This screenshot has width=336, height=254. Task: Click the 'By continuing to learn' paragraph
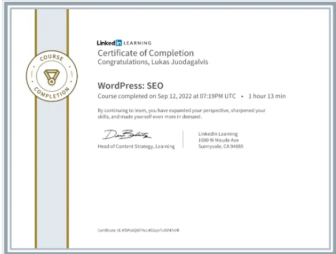(x=181, y=114)
